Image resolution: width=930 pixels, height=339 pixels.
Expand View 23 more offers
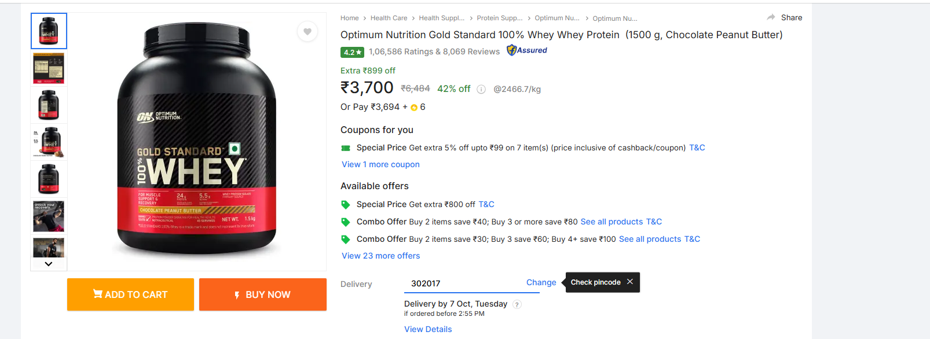click(x=380, y=256)
